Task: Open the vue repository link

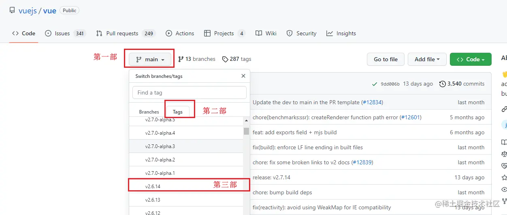Action: point(49,11)
